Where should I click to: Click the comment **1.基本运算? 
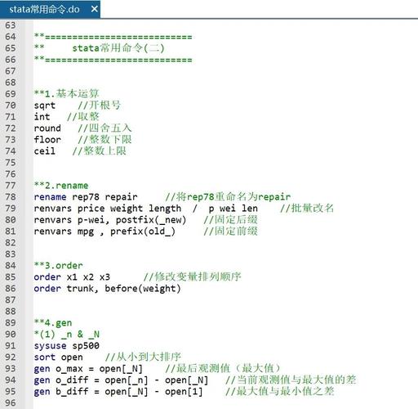point(66,94)
